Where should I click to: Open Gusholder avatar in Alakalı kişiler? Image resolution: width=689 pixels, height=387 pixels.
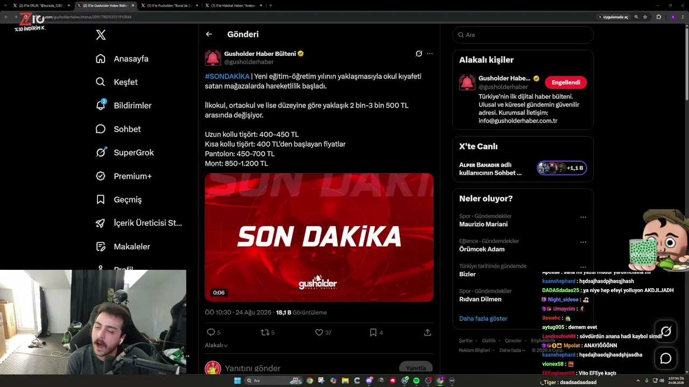(x=467, y=82)
